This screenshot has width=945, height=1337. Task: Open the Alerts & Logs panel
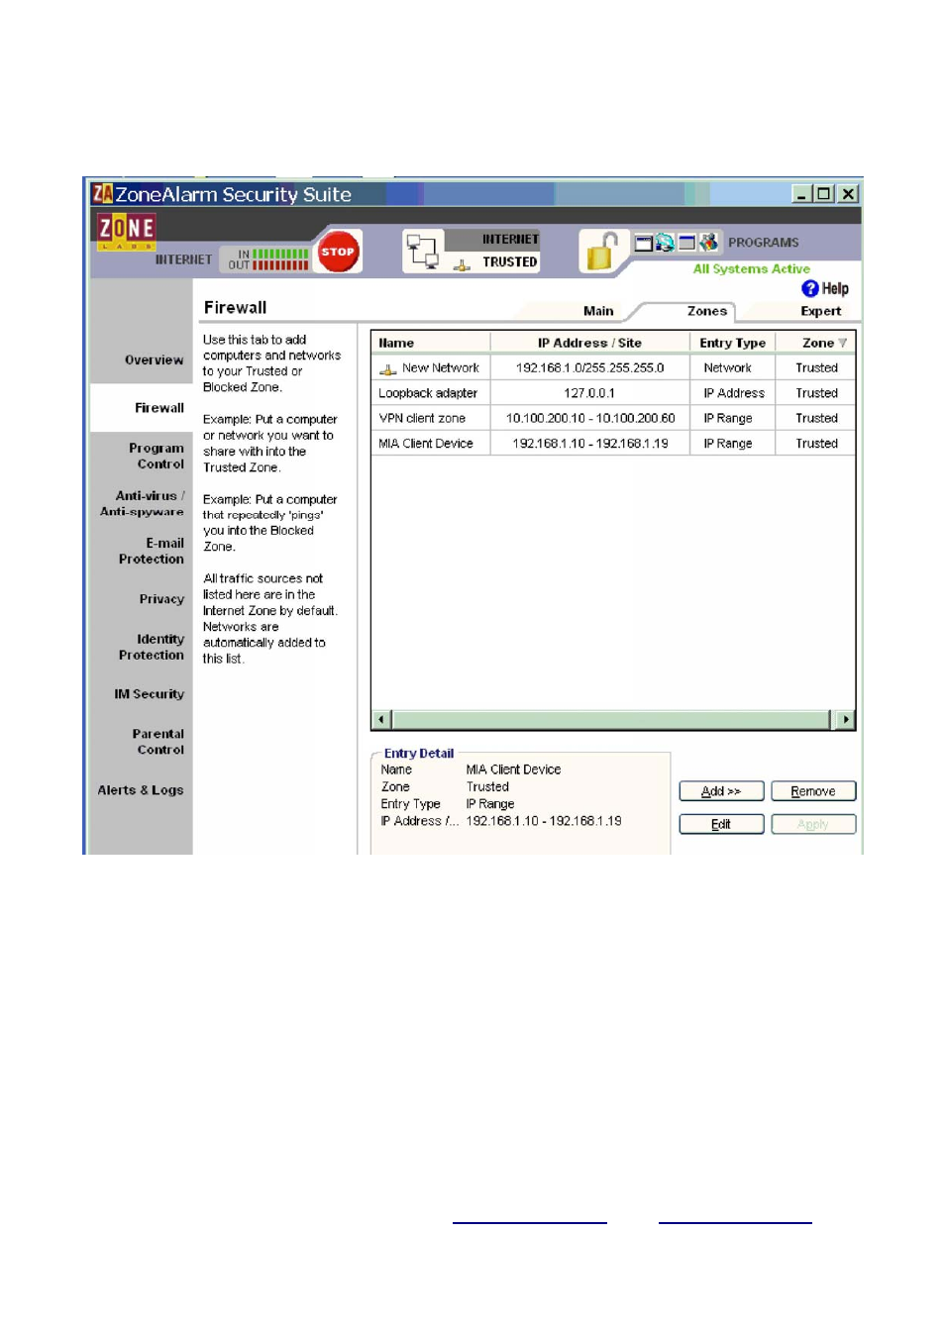[x=141, y=790]
